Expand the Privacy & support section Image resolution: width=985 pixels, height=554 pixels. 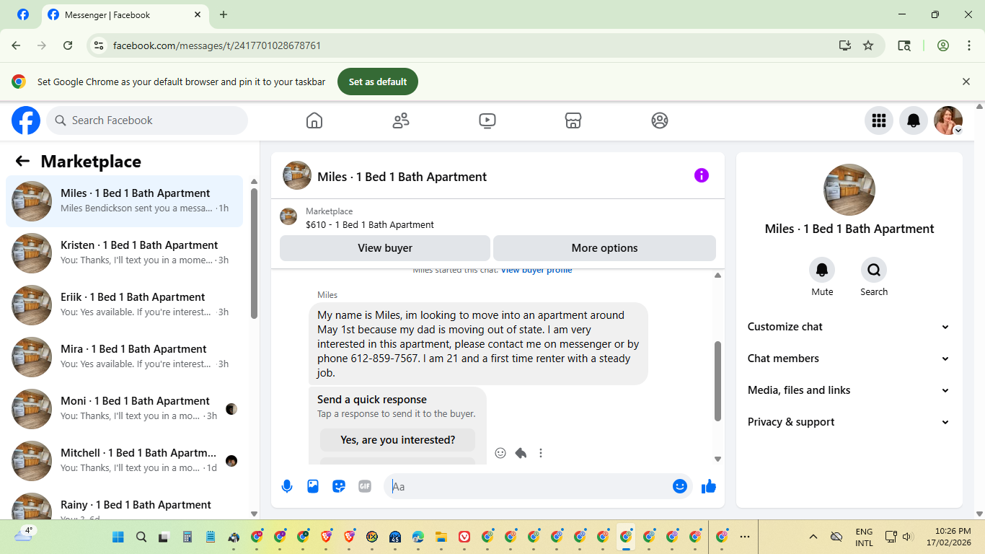849,422
